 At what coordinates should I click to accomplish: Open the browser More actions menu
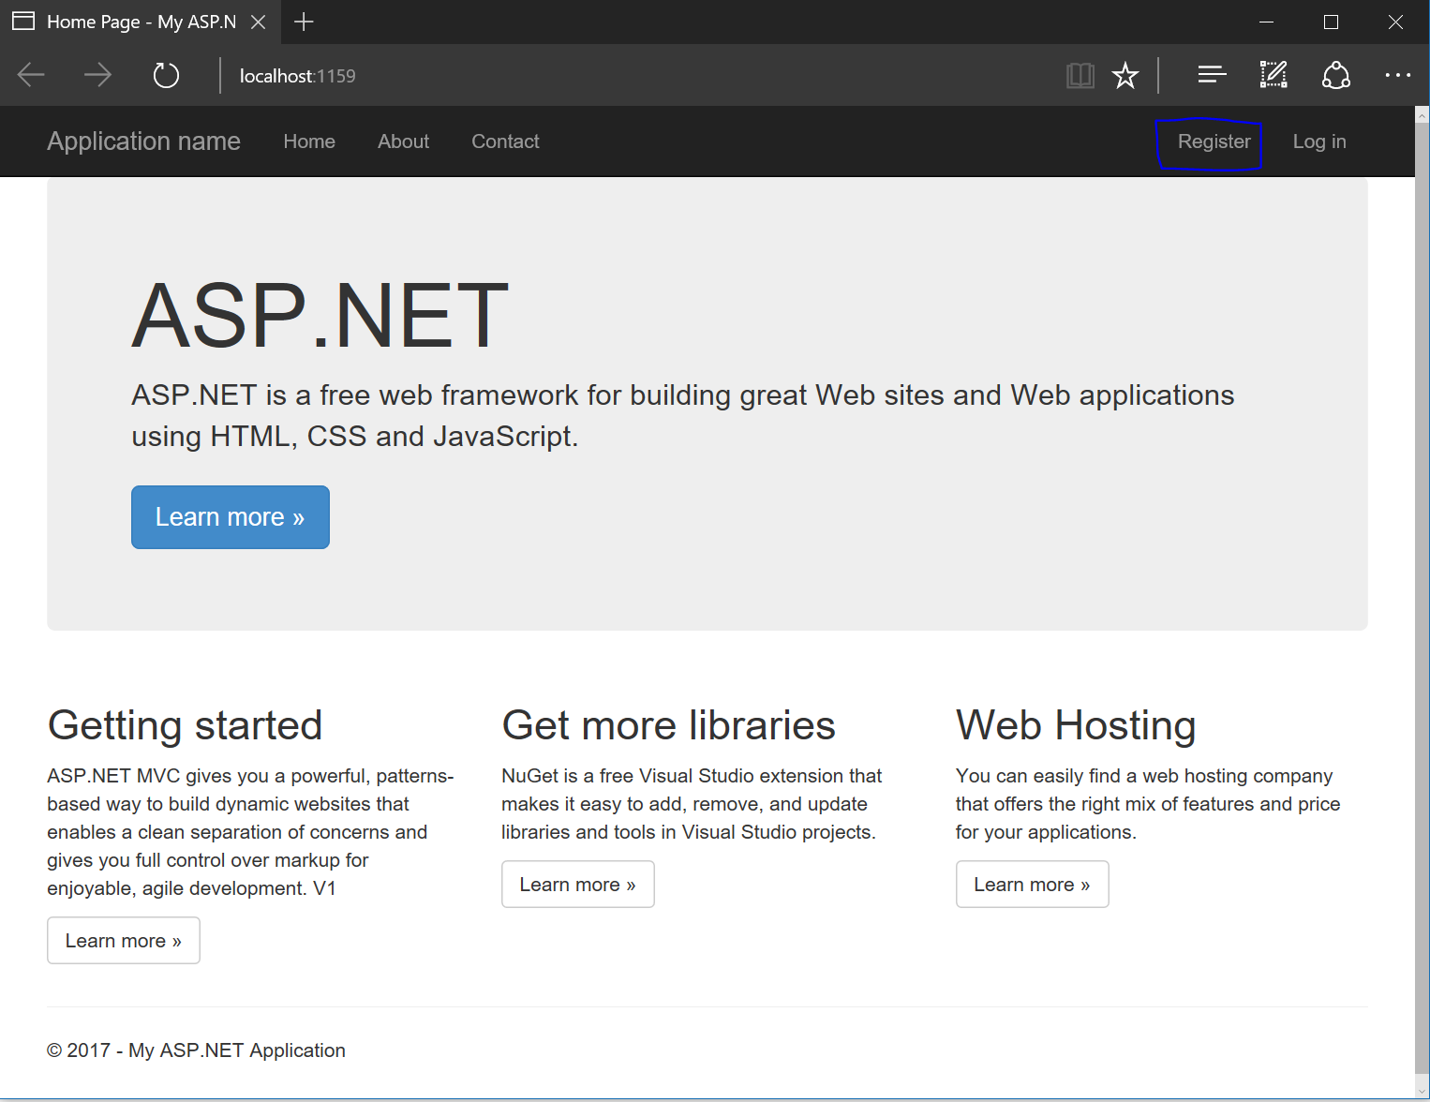pyautogui.click(x=1397, y=75)
